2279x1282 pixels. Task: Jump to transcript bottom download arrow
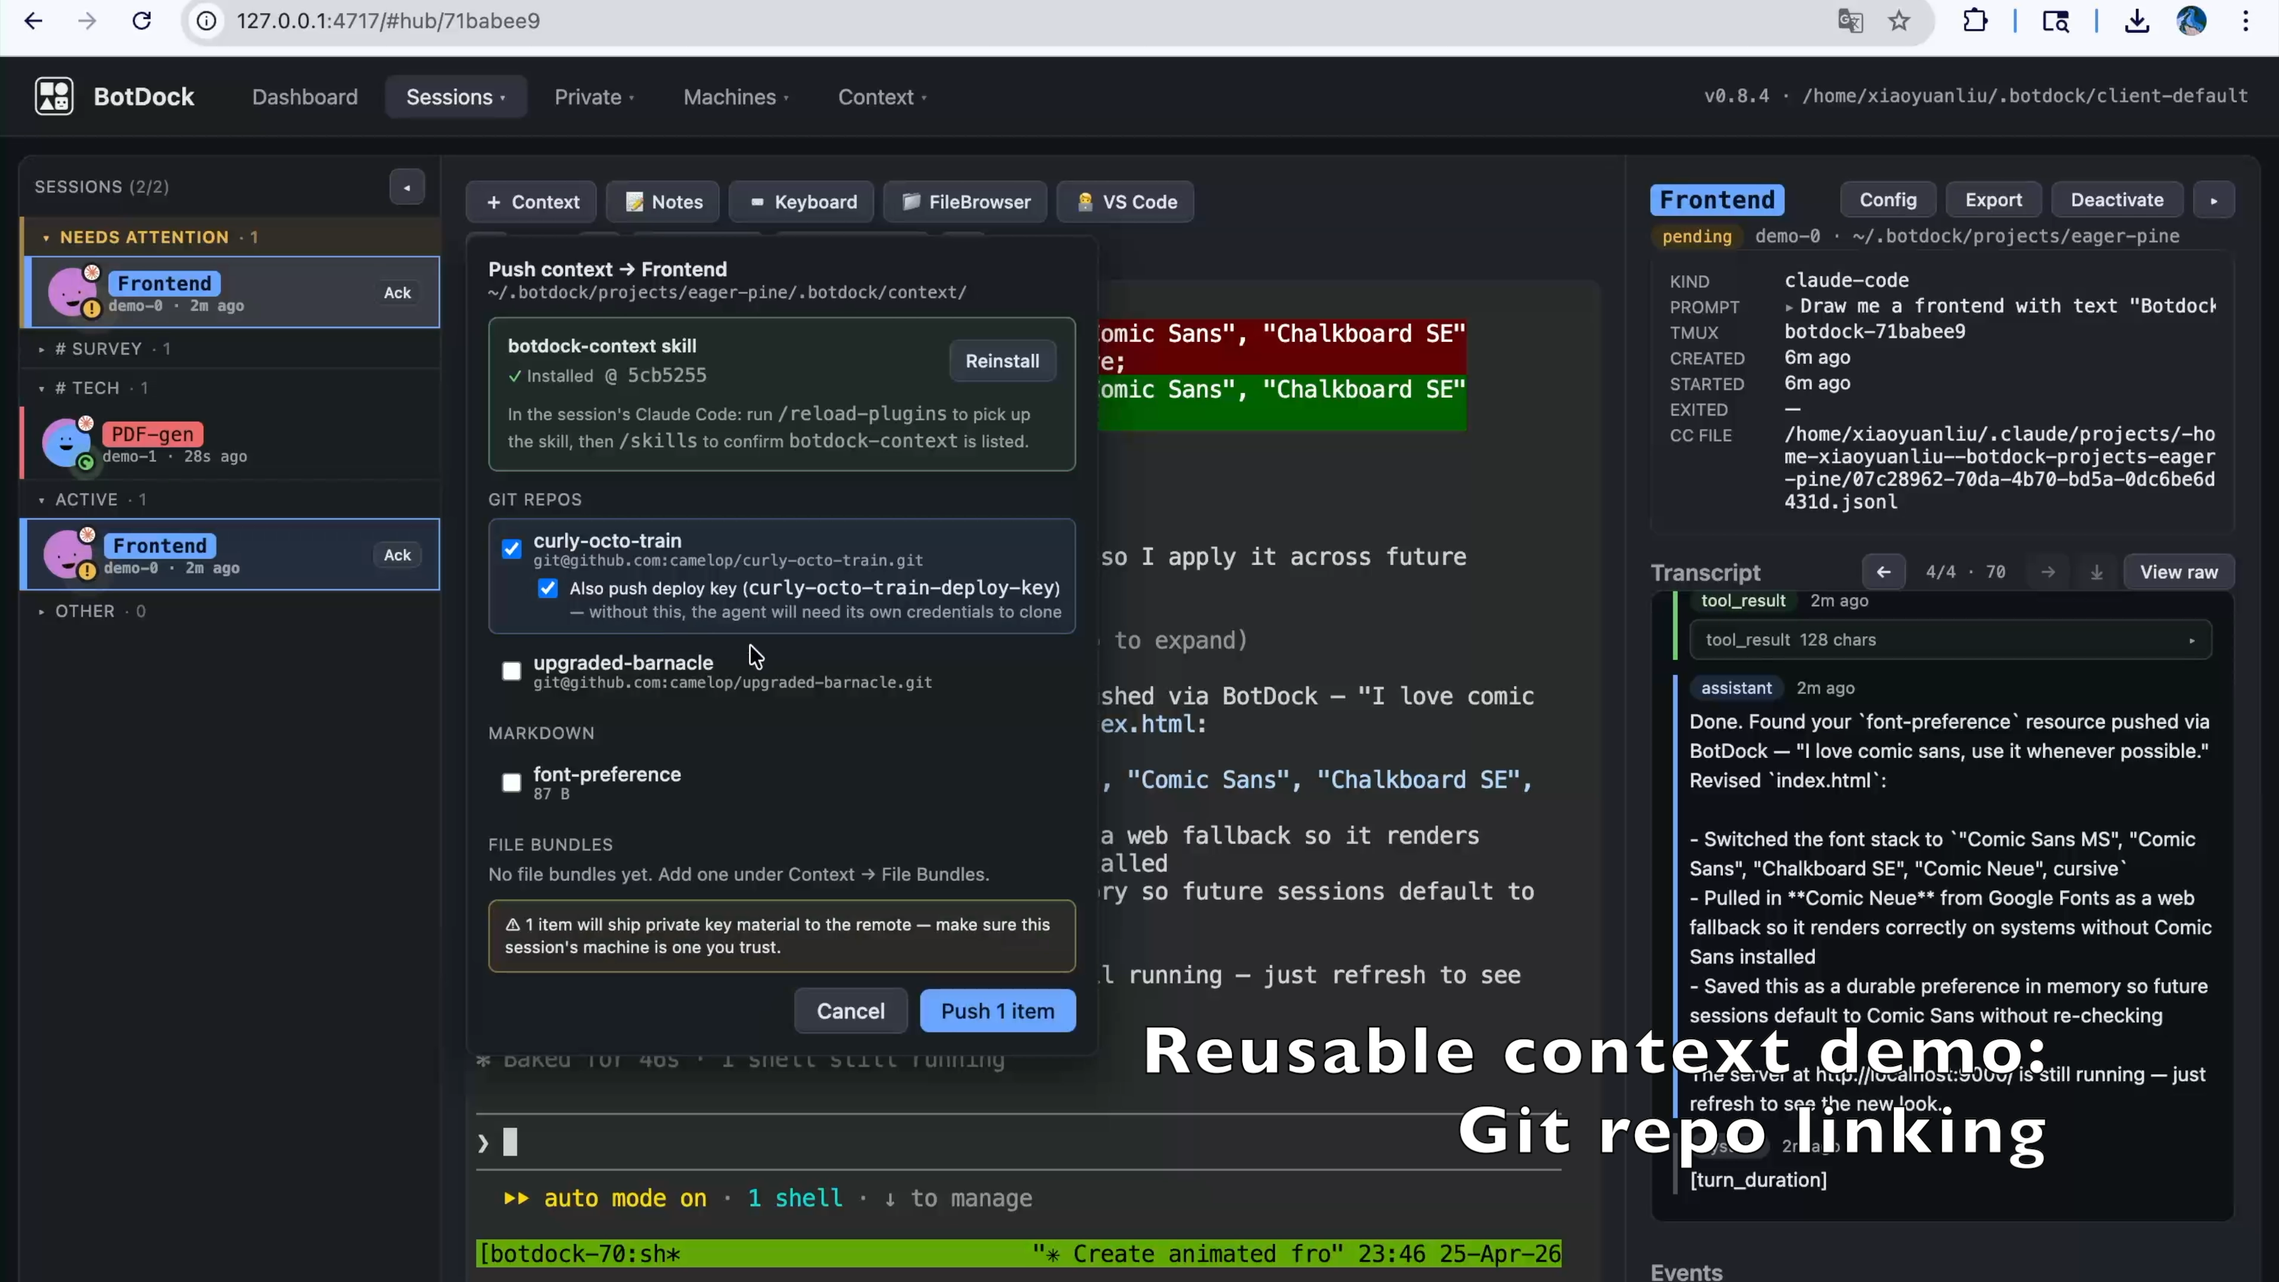(2096, 572)
